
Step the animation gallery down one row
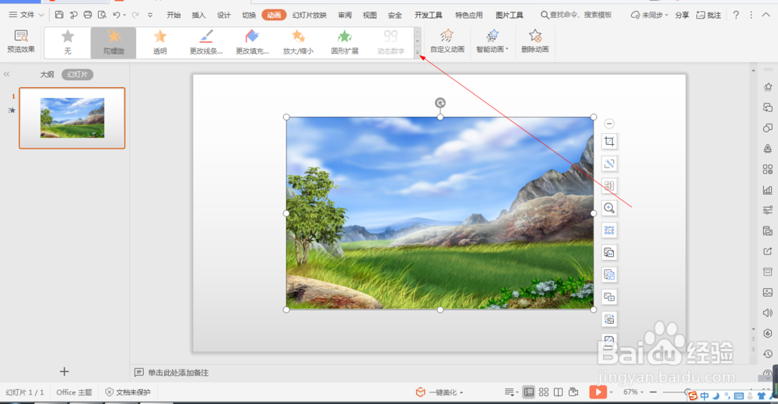417,42
